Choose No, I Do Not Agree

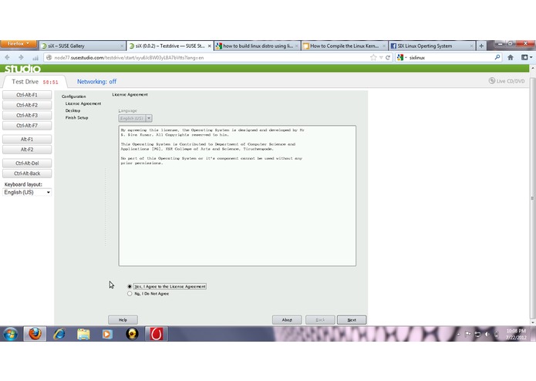pyautogui.click(x=148, y=294)
